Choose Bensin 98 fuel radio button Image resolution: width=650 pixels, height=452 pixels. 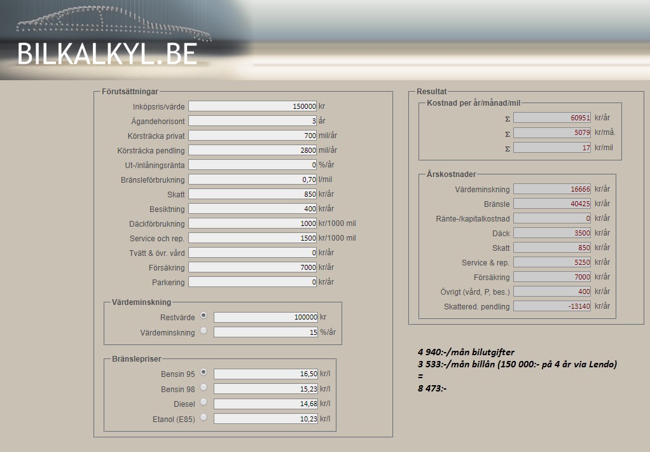[204, 387]
